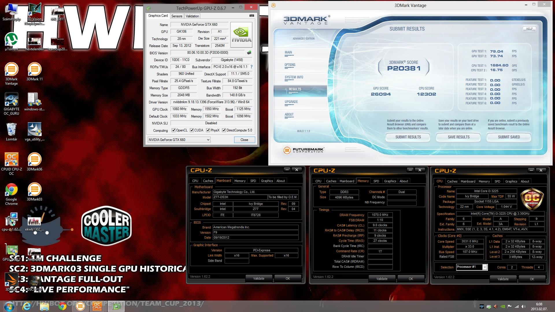Open the 660_3d11 image thumbnail
Image resolution: width=555 pixels, height=312 pixels.
(x=58, y=14)
